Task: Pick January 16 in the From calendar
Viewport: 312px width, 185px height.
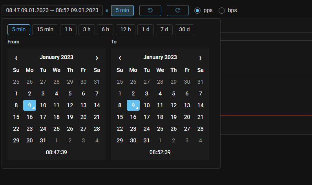Action: pyautogui.click(x=29, y=117)
